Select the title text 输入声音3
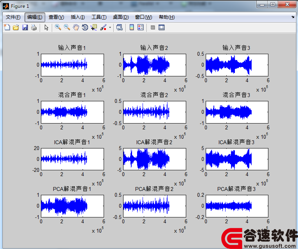Image resolution: width=298 pixels, height=249 pixels. [x=236, y=48]
